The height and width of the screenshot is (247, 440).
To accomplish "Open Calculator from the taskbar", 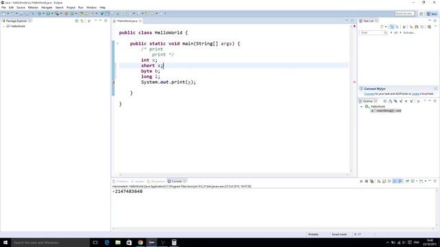I will coord(174,242).
